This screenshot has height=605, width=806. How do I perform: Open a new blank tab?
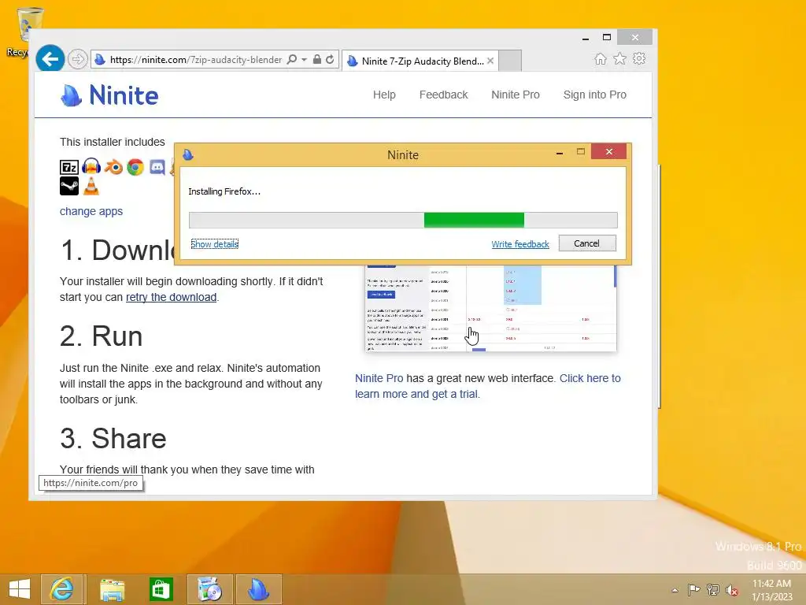click(510, 61)
